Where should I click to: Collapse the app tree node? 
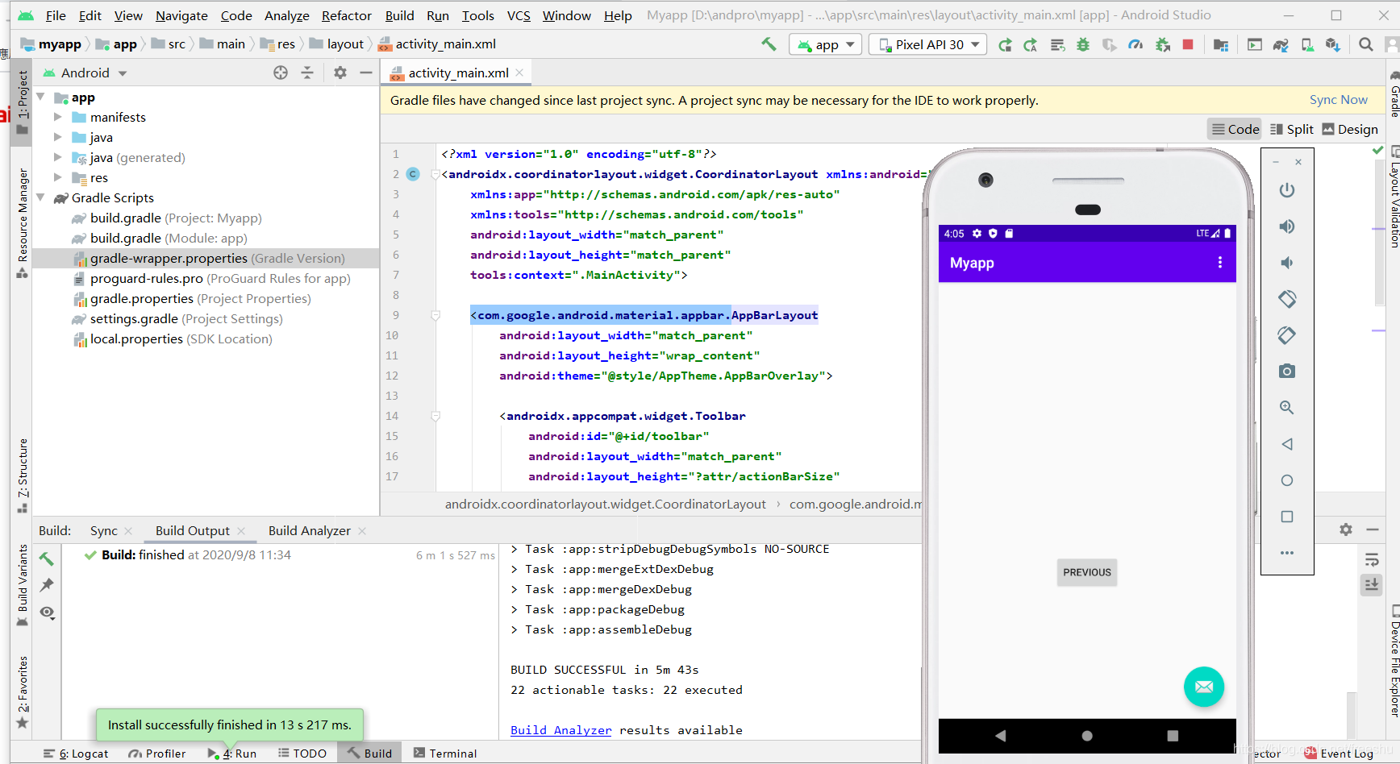tap(40, 97)
